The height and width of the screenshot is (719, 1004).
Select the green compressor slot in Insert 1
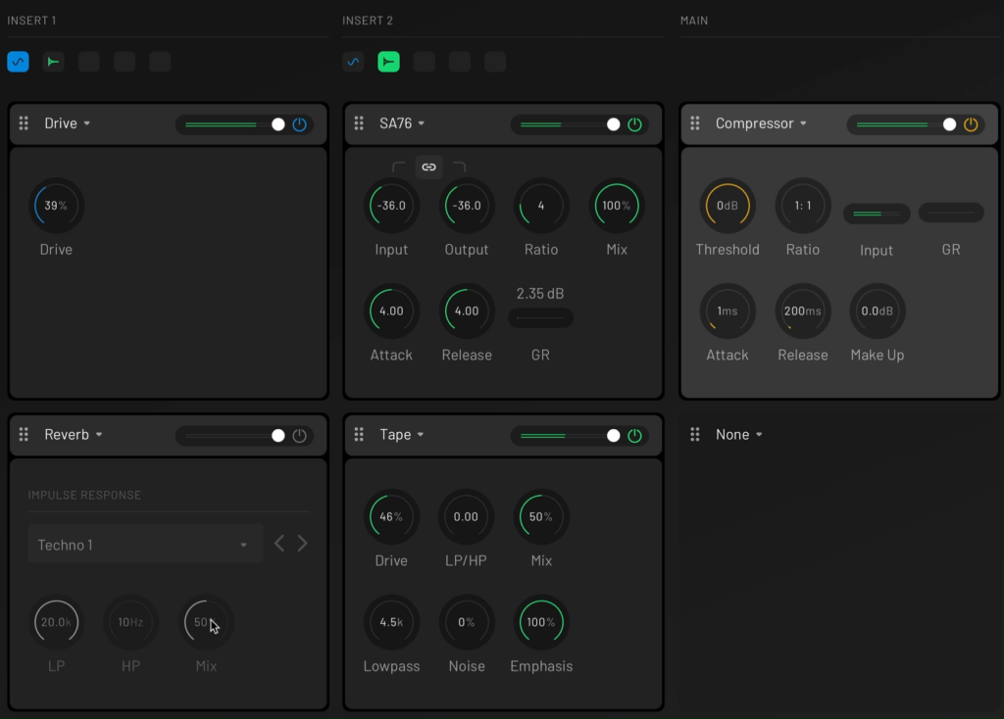(53, 62)
